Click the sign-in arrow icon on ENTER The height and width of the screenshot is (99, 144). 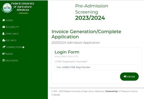[x=125, y=76]
